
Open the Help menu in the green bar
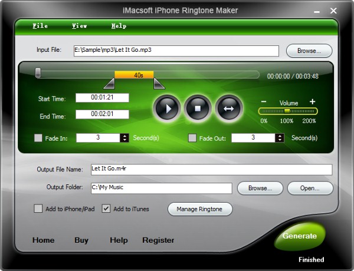tap(119, 26)
